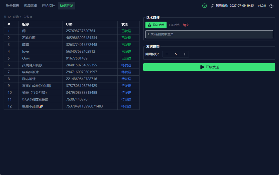Select row 12 晚星不赴约

(x=72, y=106)
